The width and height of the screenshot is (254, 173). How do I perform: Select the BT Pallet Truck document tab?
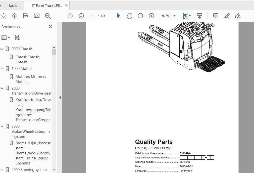click(46, 6)
